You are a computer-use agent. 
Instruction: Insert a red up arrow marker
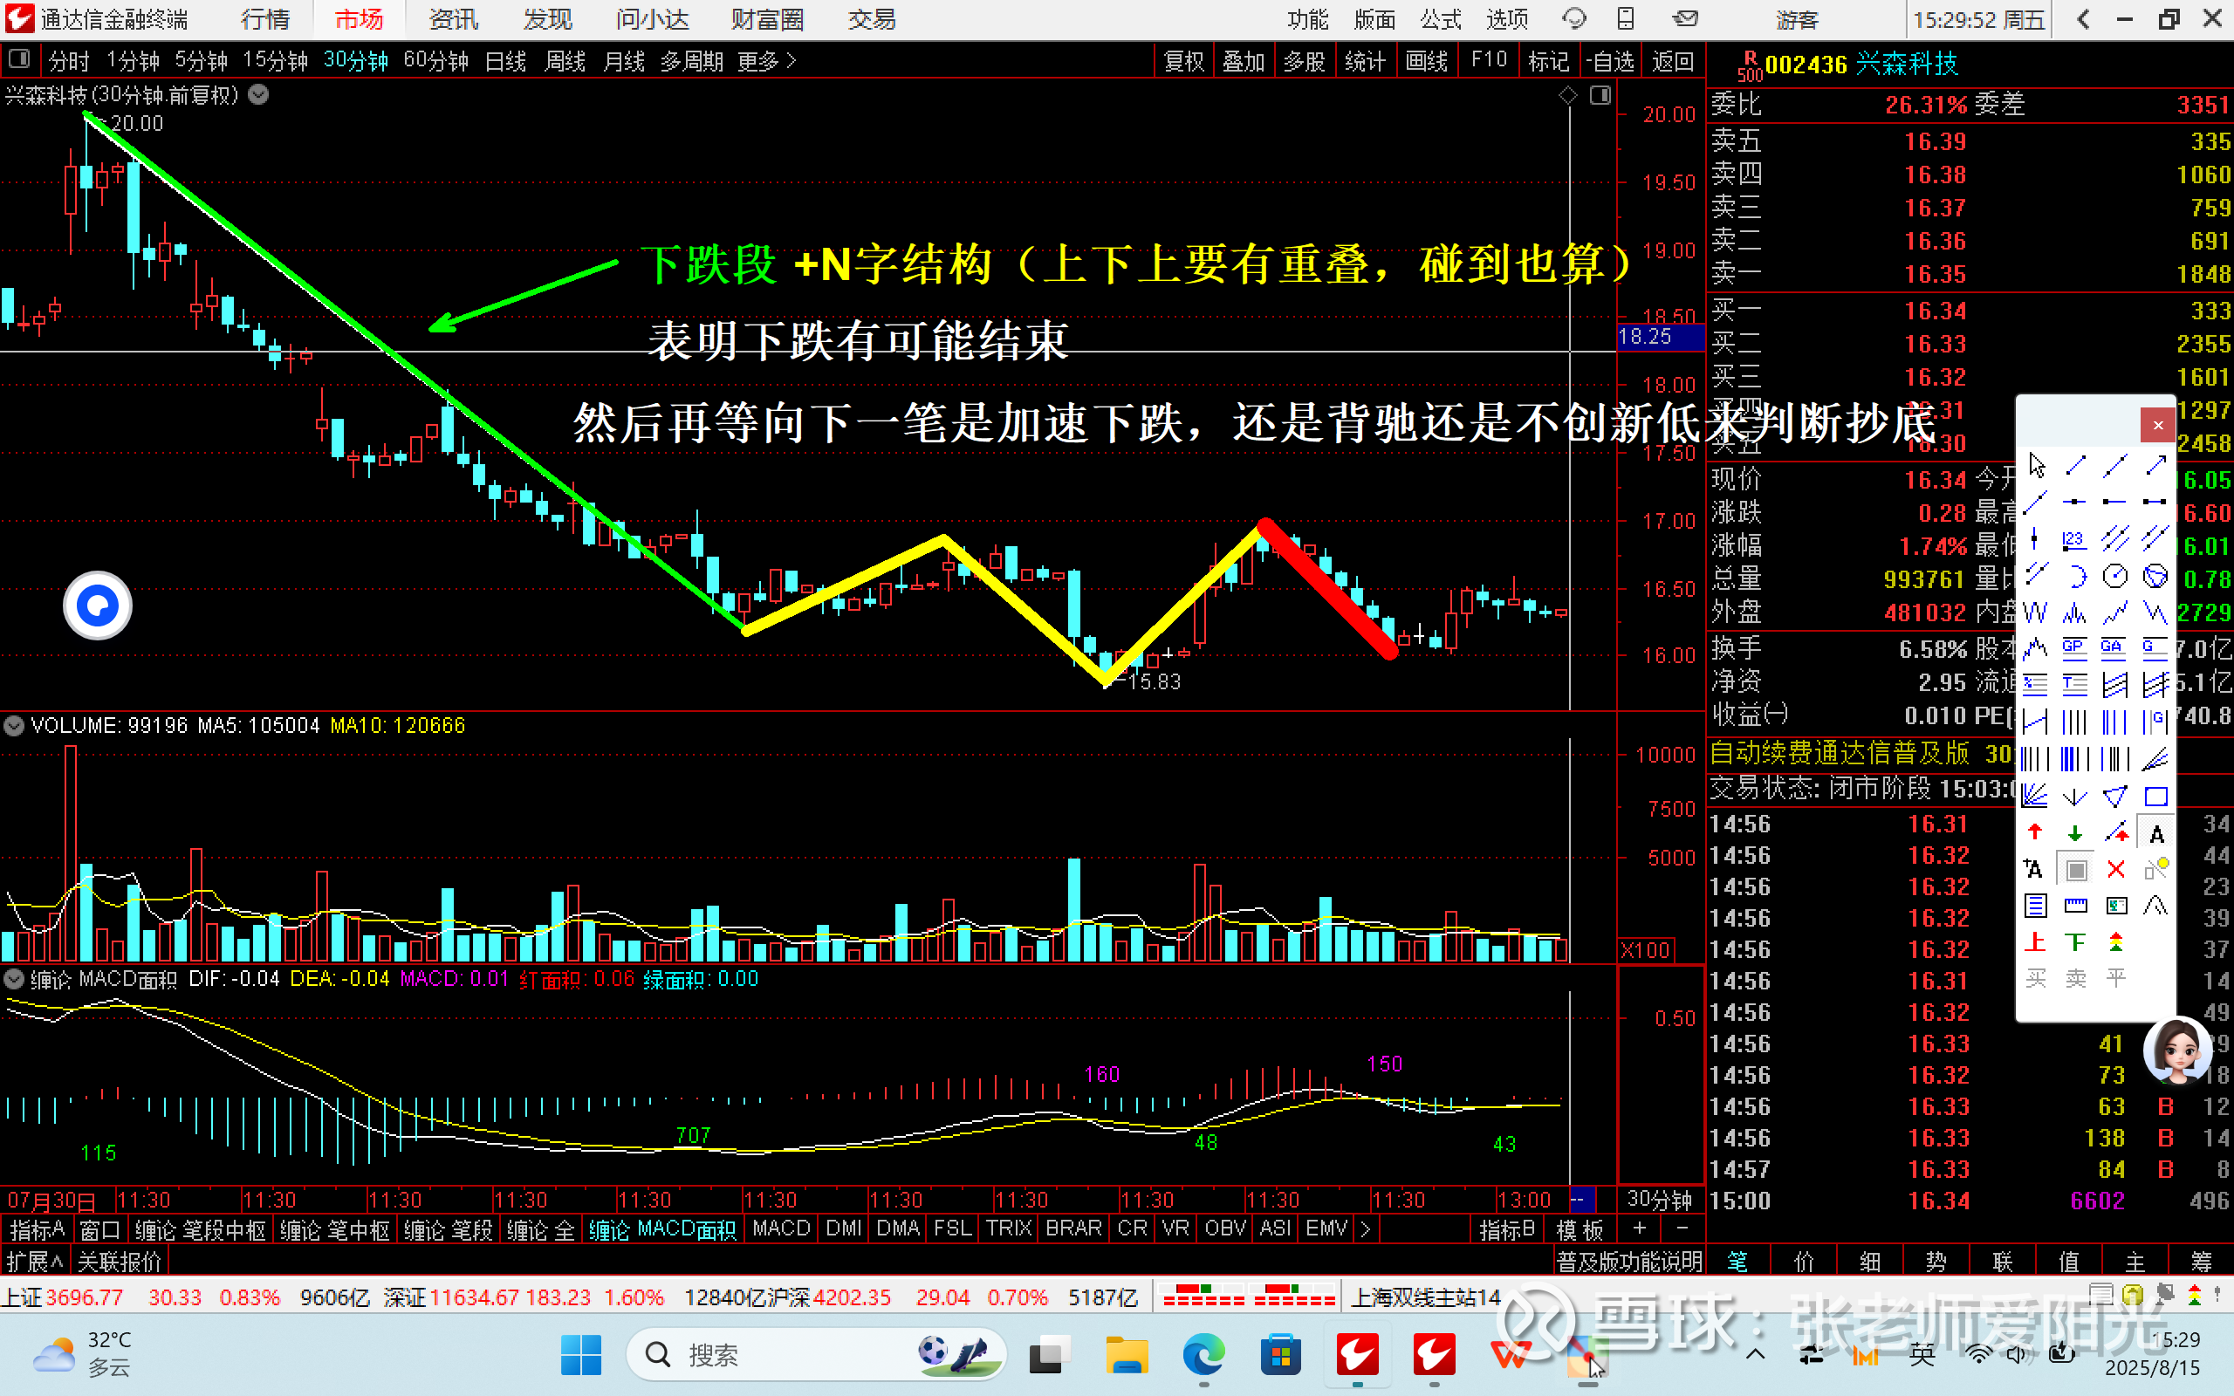2035,832
